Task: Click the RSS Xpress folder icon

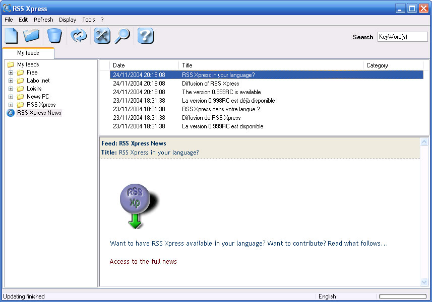Action: (x=20, y=105)
